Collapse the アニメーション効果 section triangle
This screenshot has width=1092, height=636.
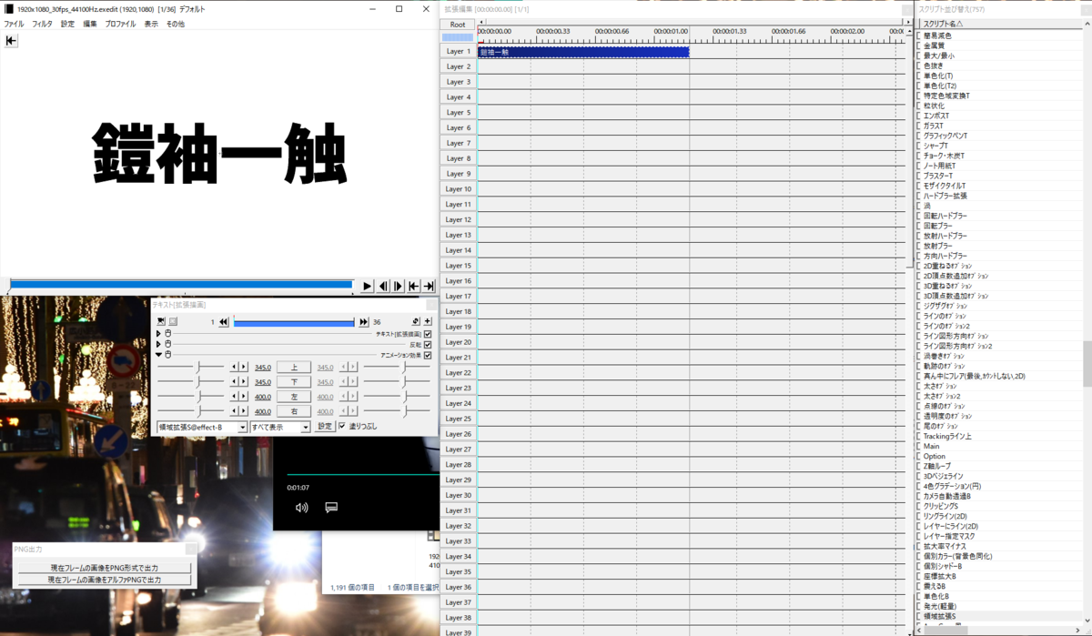point(158,355)
